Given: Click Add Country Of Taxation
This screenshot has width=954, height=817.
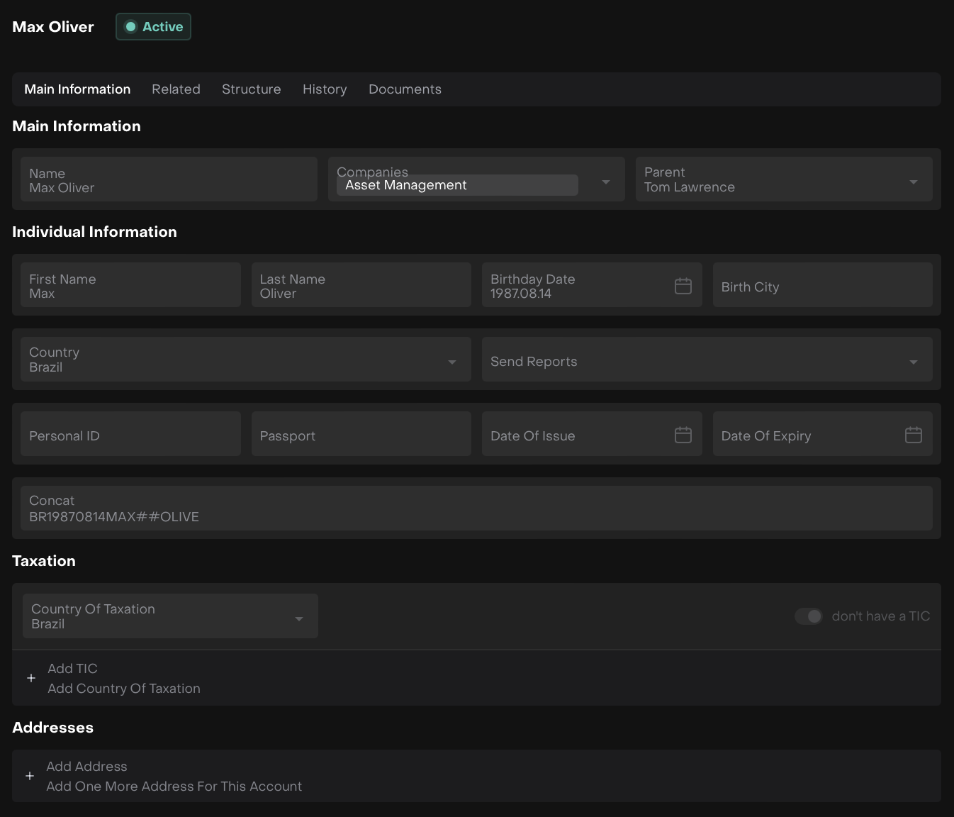Looking at the screenshot, I should point(124,689).
